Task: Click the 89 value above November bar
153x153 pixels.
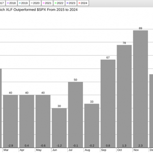Action: click(x=140, y=28)
